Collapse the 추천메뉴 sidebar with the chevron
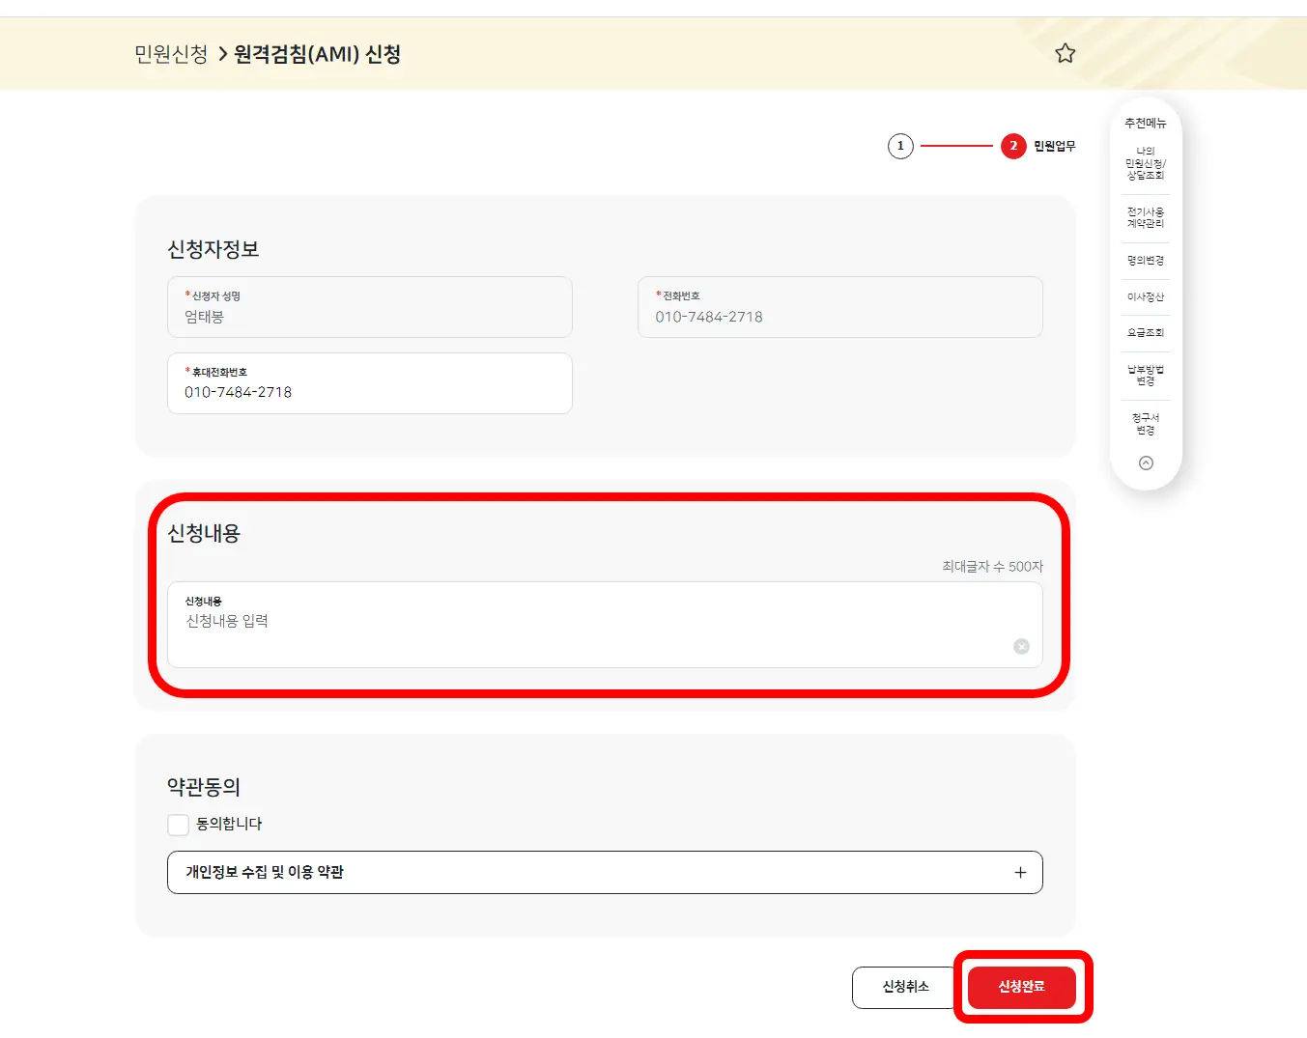The width and height of the screenshot is (1307, 1038). (x=1146, y=463)
